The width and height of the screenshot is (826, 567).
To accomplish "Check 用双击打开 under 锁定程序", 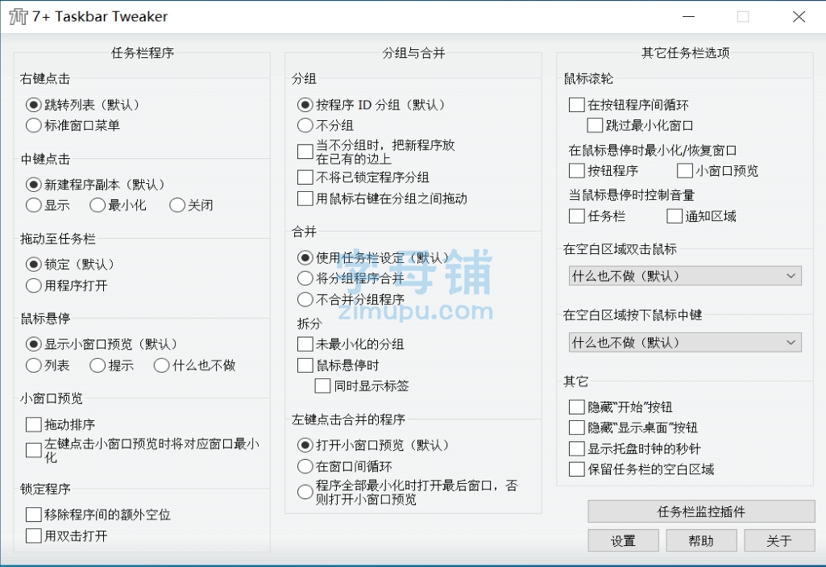I will point(33,536).
